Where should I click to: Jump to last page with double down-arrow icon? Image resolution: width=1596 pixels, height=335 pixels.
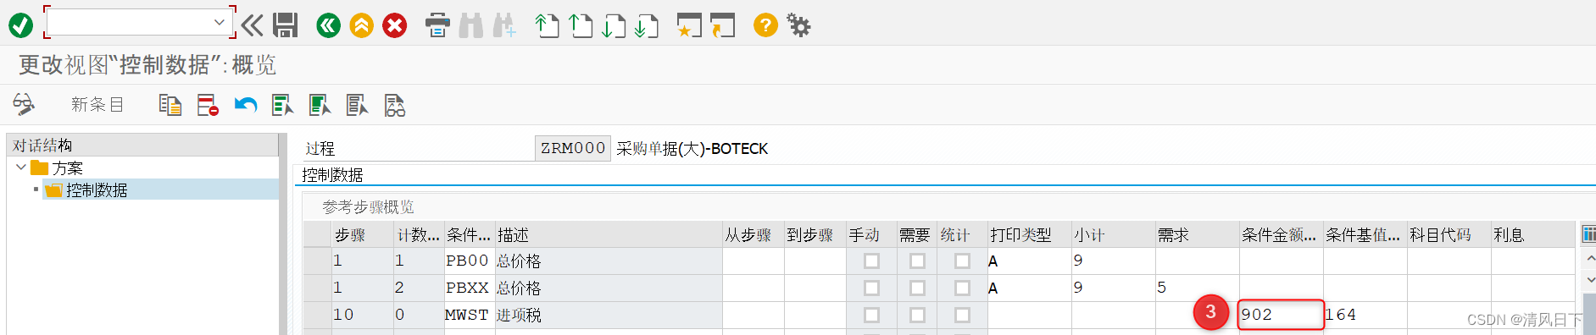647,25
